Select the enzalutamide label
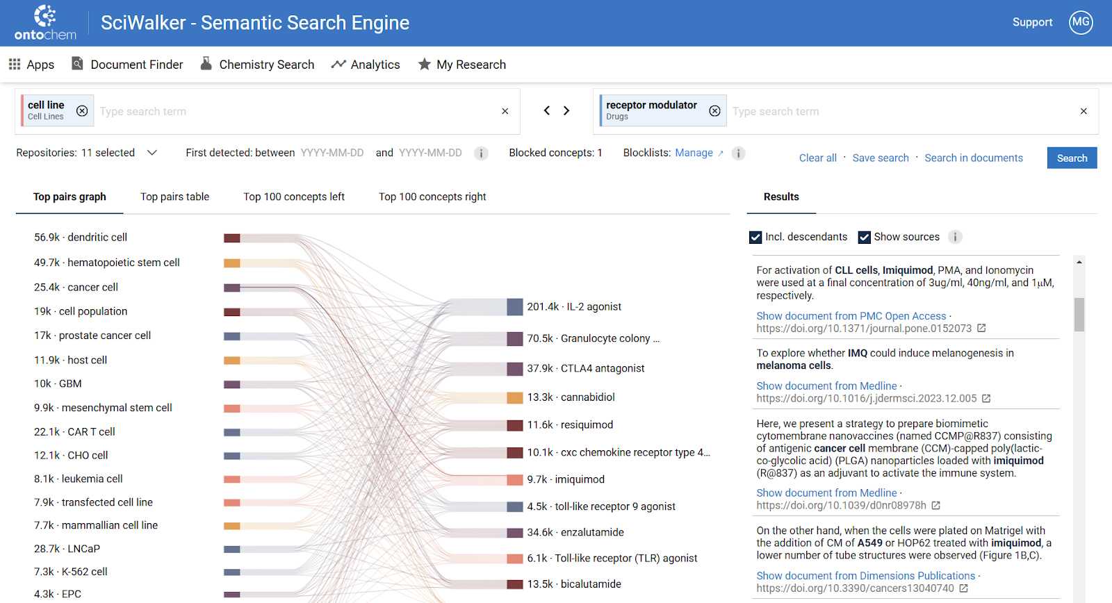The height and width of the screenshot is (603, 1112). (575, 532)
